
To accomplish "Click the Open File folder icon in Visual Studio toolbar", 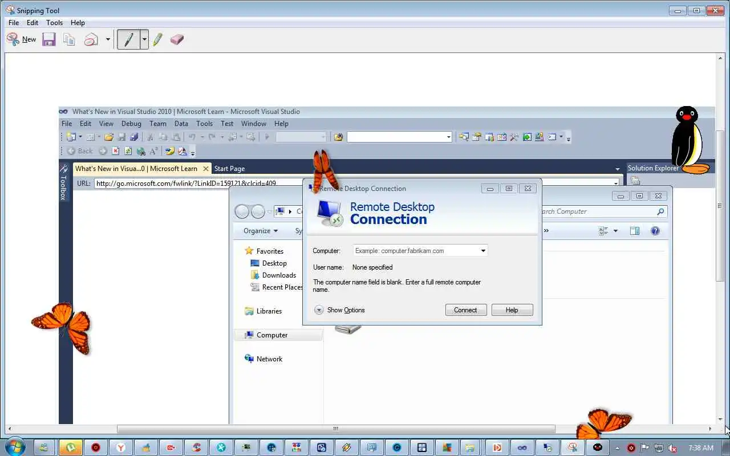I will pos(108,137).
